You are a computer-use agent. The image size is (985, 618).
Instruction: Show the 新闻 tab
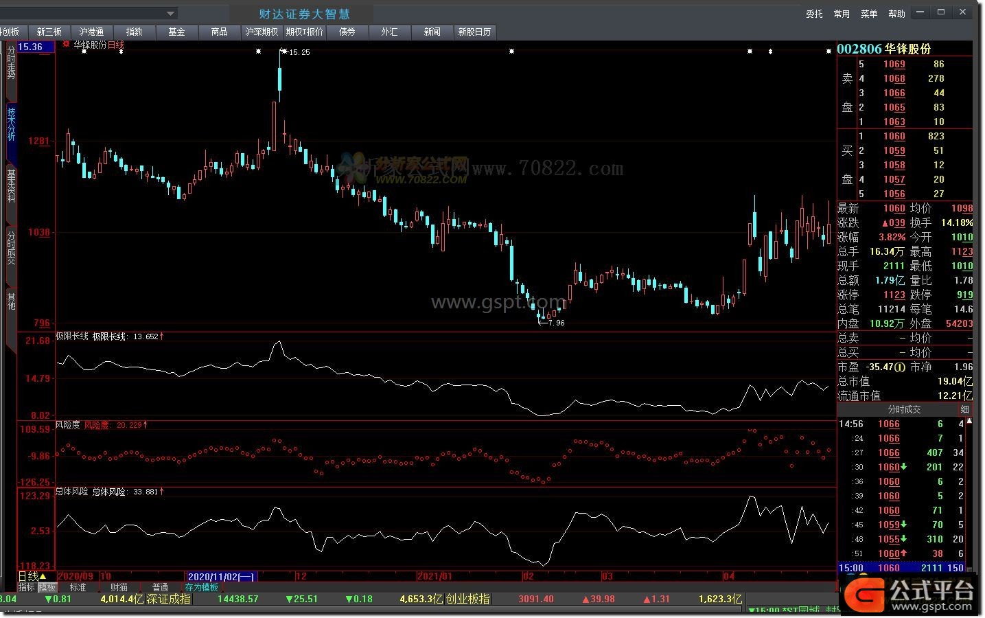pyautogui.click(x=432, y=32)
